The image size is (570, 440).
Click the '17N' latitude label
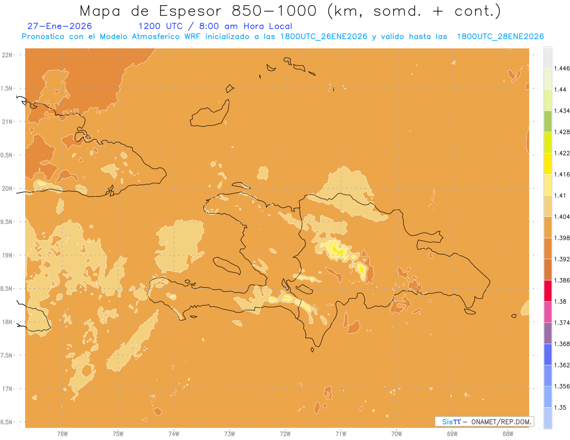(x=8, y=389)
